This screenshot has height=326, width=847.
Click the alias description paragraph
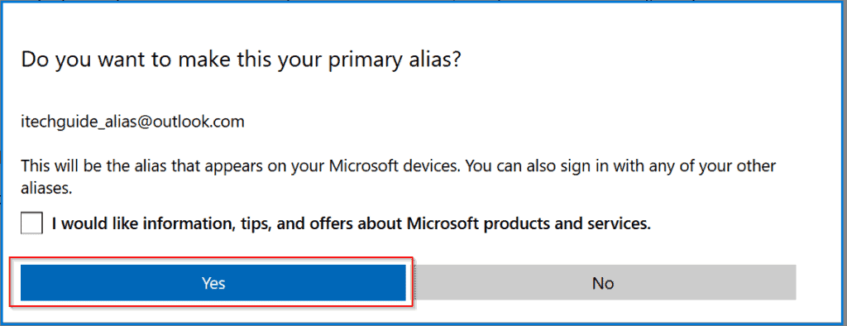tap(399, 177)
